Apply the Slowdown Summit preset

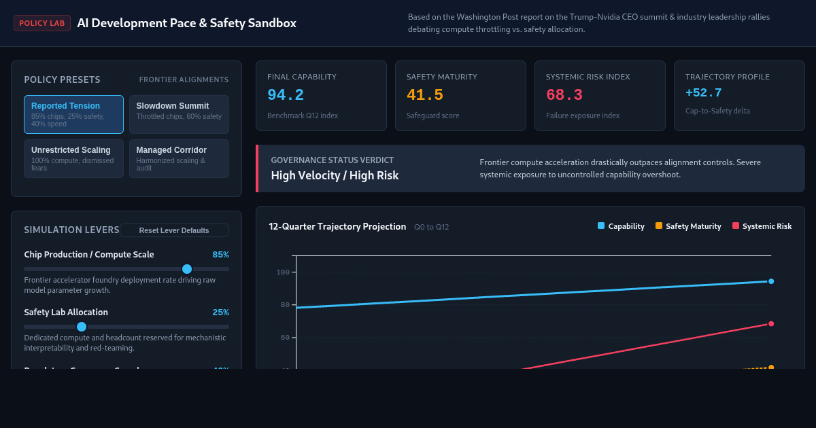coord(179,114)
